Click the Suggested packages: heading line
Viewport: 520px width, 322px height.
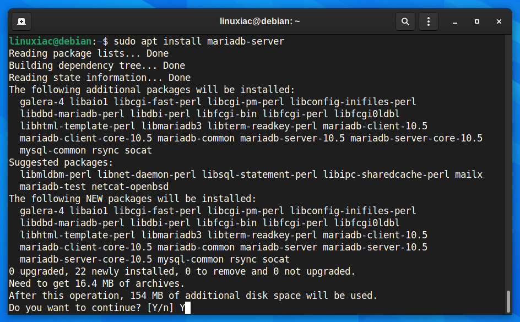coord(61,163)
